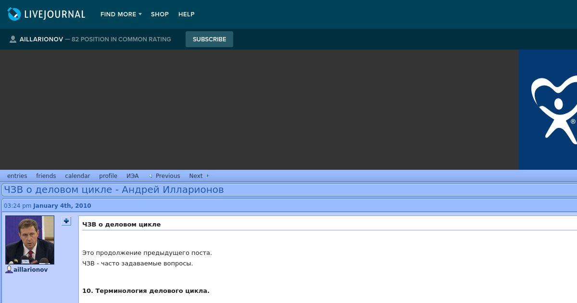Click the small user-head icon beside aillarionov
577x303 pixels.
[x=9, y=270]
